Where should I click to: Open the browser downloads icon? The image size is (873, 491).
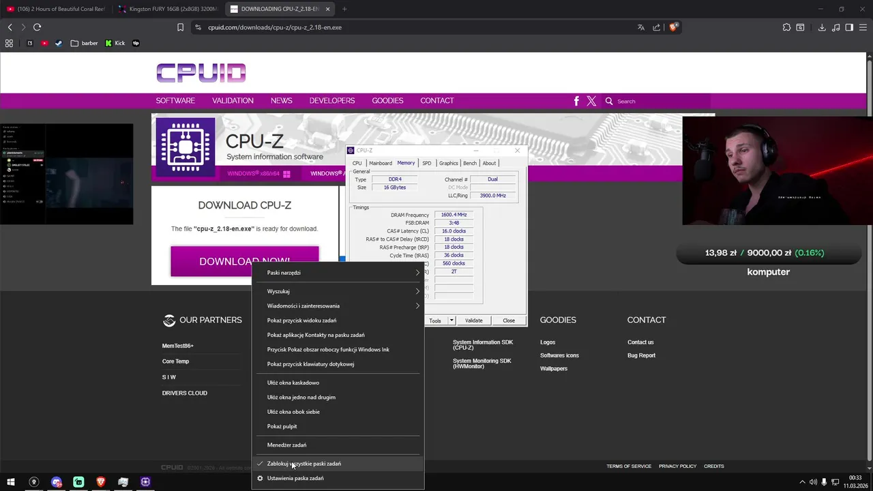(822, 27)
